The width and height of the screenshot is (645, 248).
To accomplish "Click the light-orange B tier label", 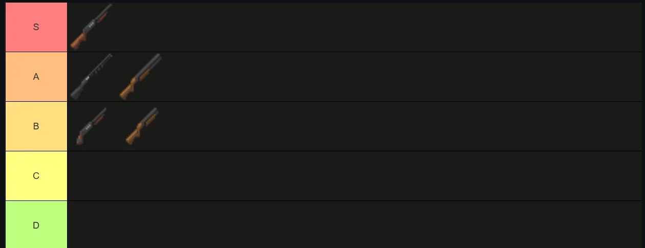I will coord(36,126).
